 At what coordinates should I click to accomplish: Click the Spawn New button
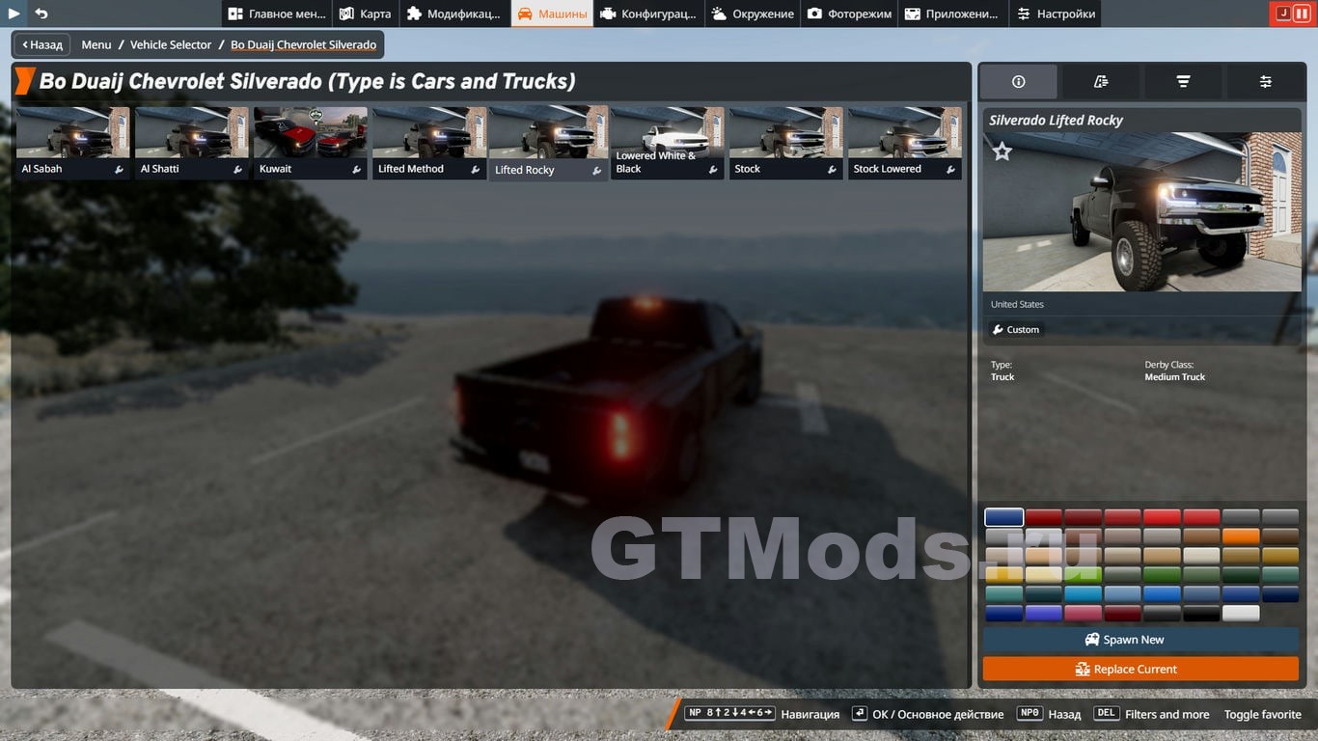click(1140, 640)
